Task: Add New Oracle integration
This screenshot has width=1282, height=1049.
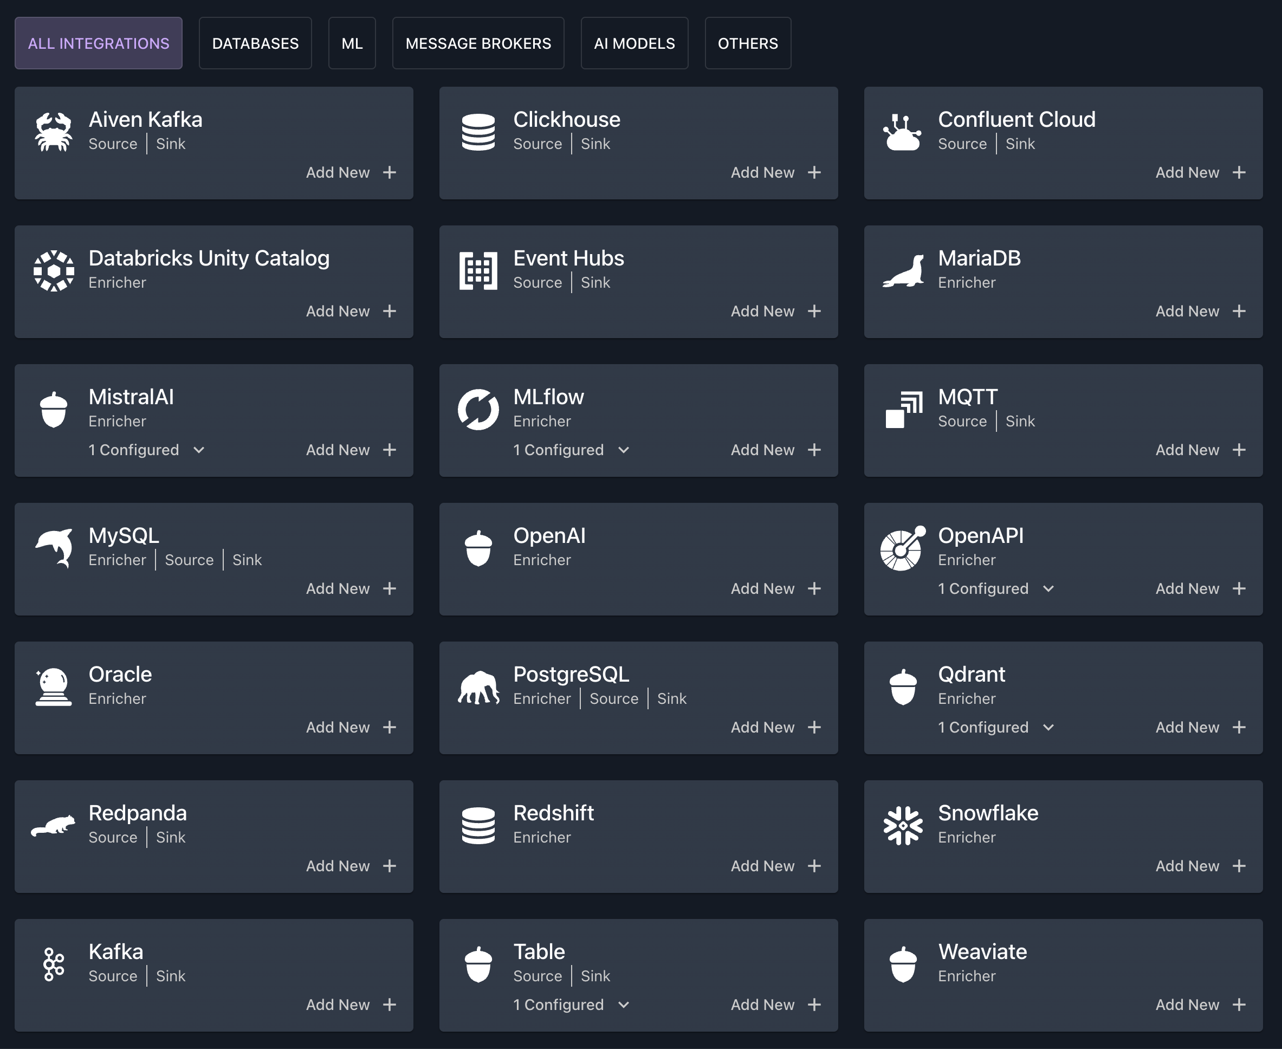Action: coord(351,728)
